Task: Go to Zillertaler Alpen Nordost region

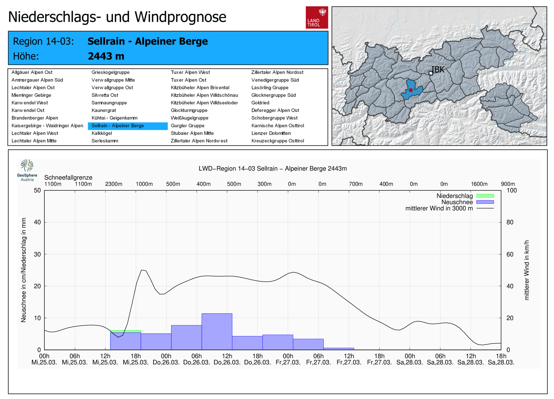Action: (x=277, y=72)
